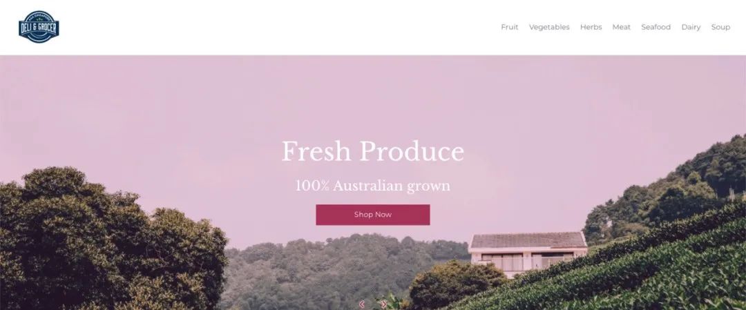Click the 100% Australian grown subtitle
Viewport: 746px width, 310px height.
[373, 186]
